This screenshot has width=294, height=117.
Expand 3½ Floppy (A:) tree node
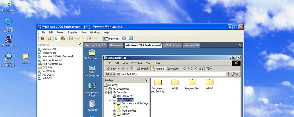110,96
